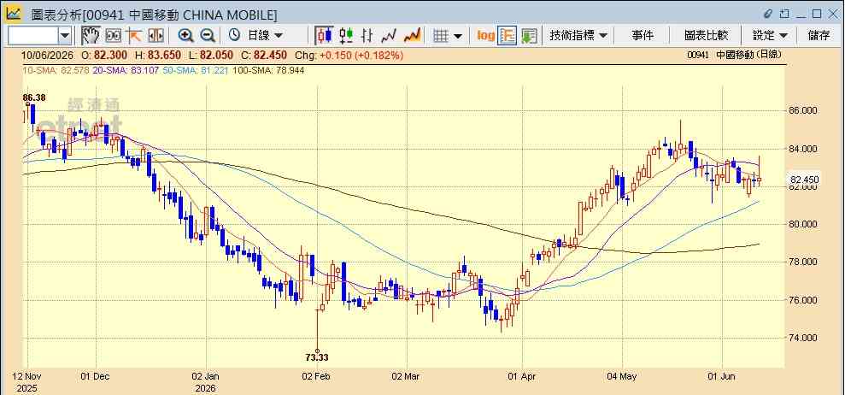Select the split-view compare tool icon
845x395 pixels.
click(x=156, y=36)
